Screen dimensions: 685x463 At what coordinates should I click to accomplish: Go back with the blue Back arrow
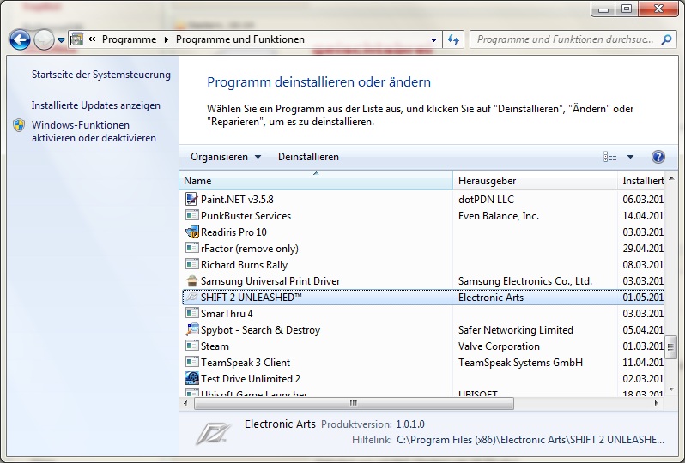click(x=20, y=39)
